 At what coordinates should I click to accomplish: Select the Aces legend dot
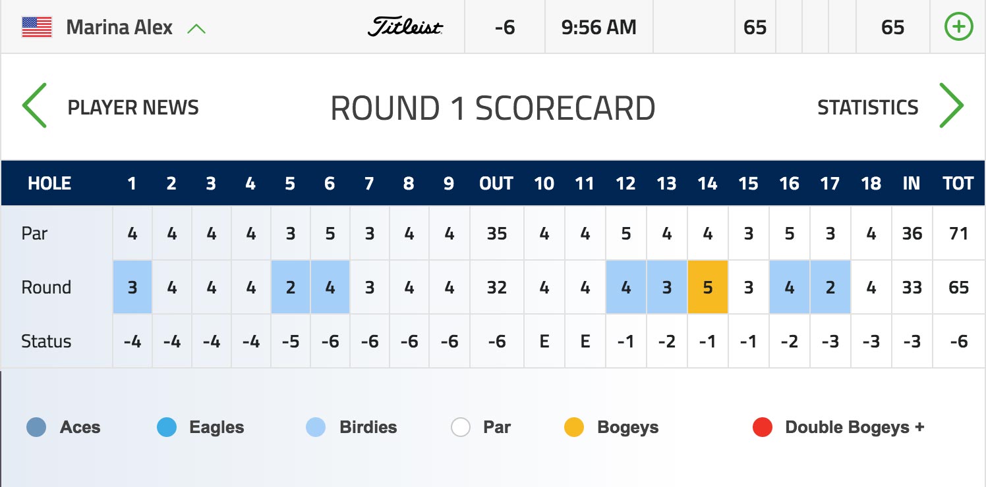(x=36, y=427)
